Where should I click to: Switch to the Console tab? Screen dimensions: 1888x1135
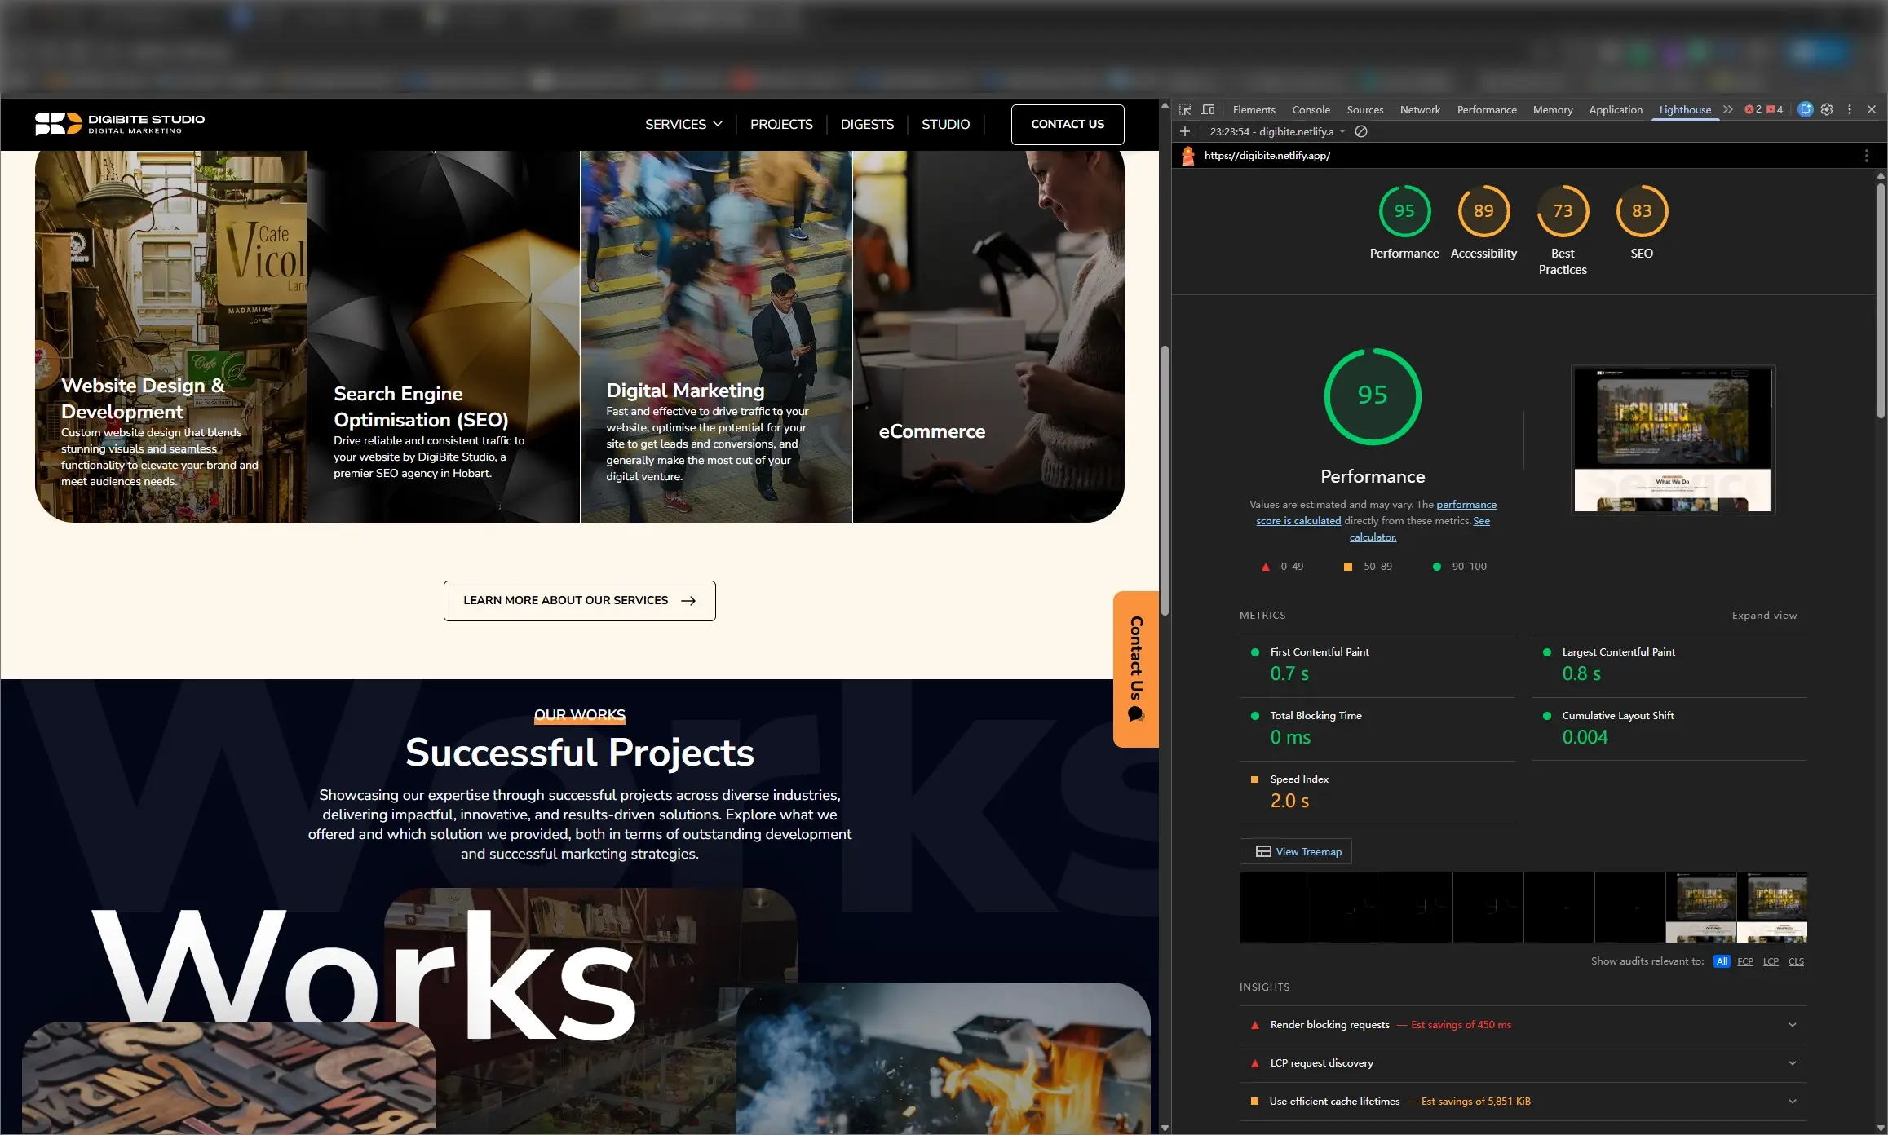click(1311, 109)
